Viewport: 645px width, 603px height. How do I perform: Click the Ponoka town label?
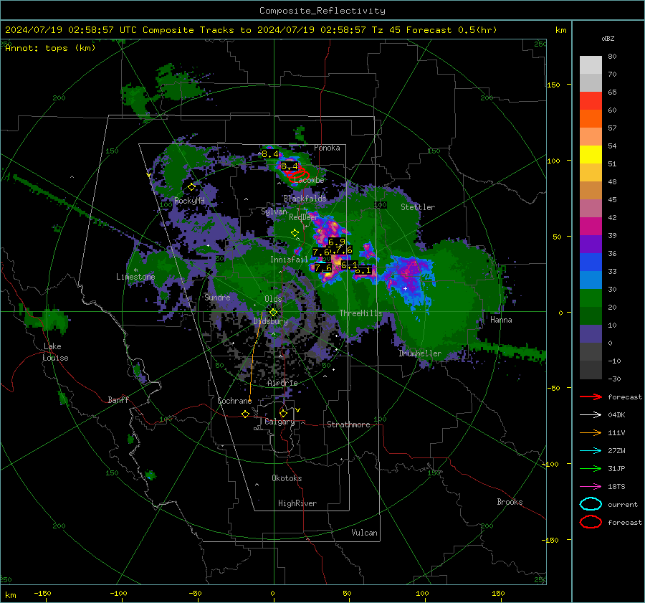point(327,148)
